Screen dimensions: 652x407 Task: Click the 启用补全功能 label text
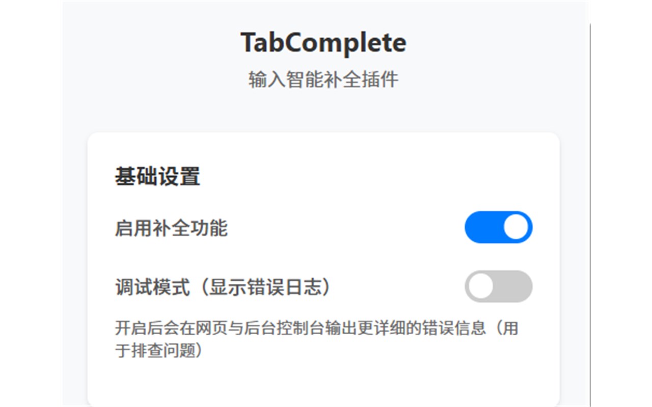(171, 228)
